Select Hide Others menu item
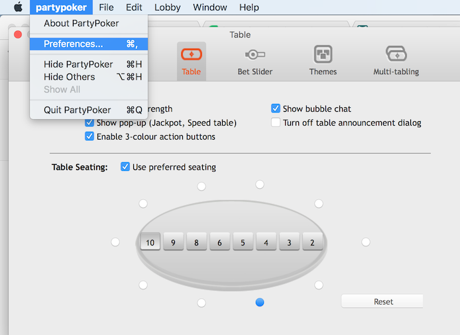The image size is (460, 335). point(89,77)
